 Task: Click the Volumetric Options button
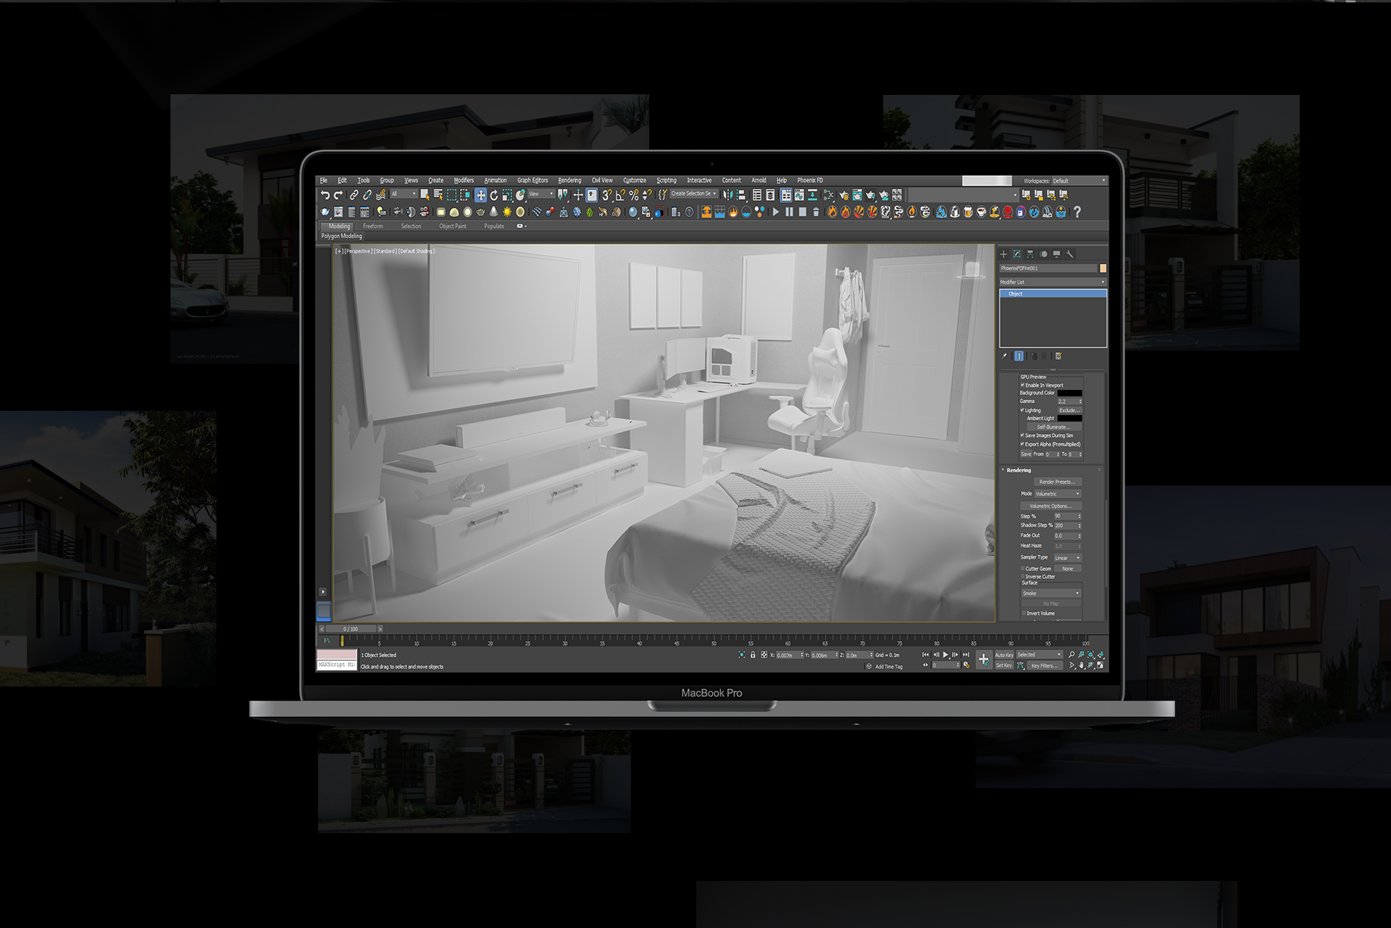click(x=1050, y=506)
